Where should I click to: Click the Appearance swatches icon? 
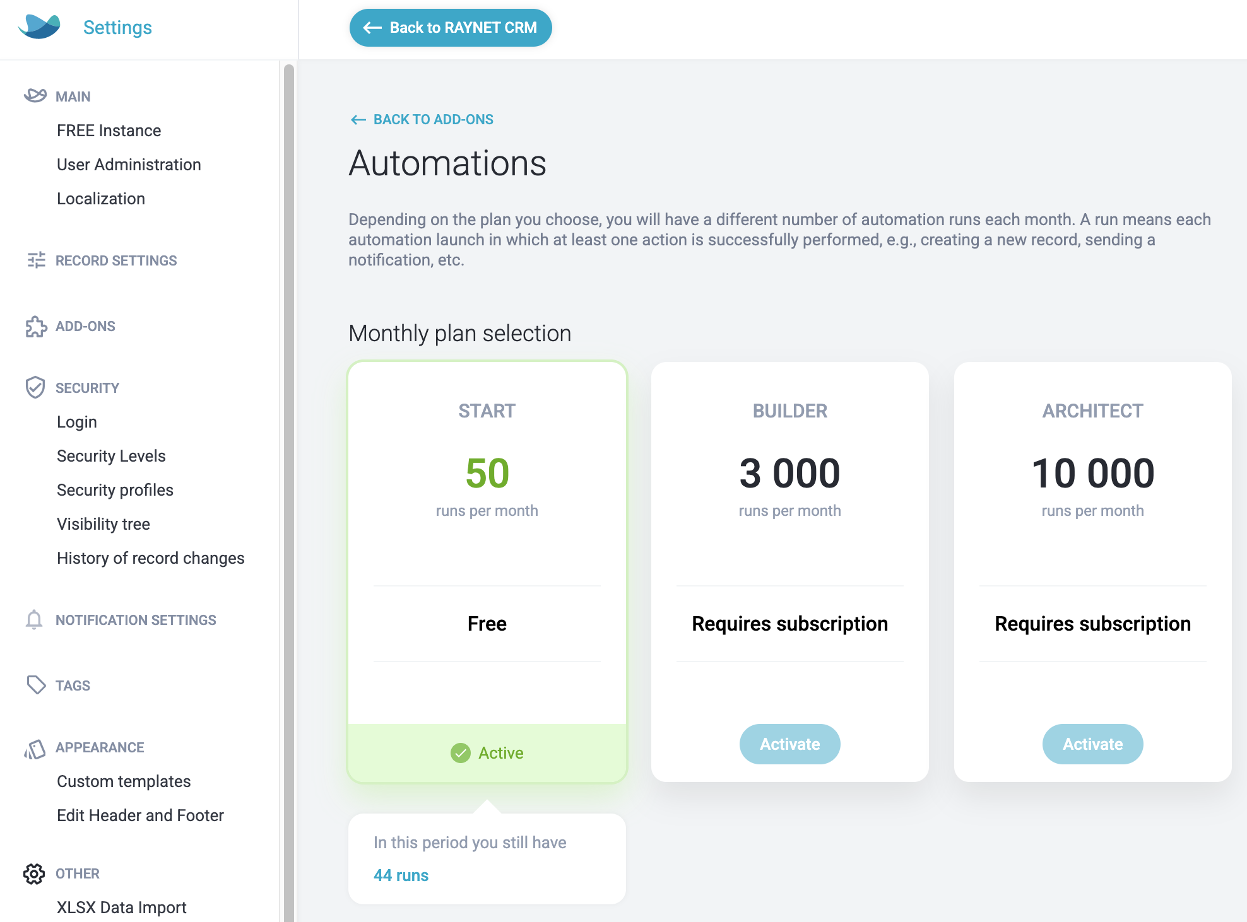click(x=35, y=749)
